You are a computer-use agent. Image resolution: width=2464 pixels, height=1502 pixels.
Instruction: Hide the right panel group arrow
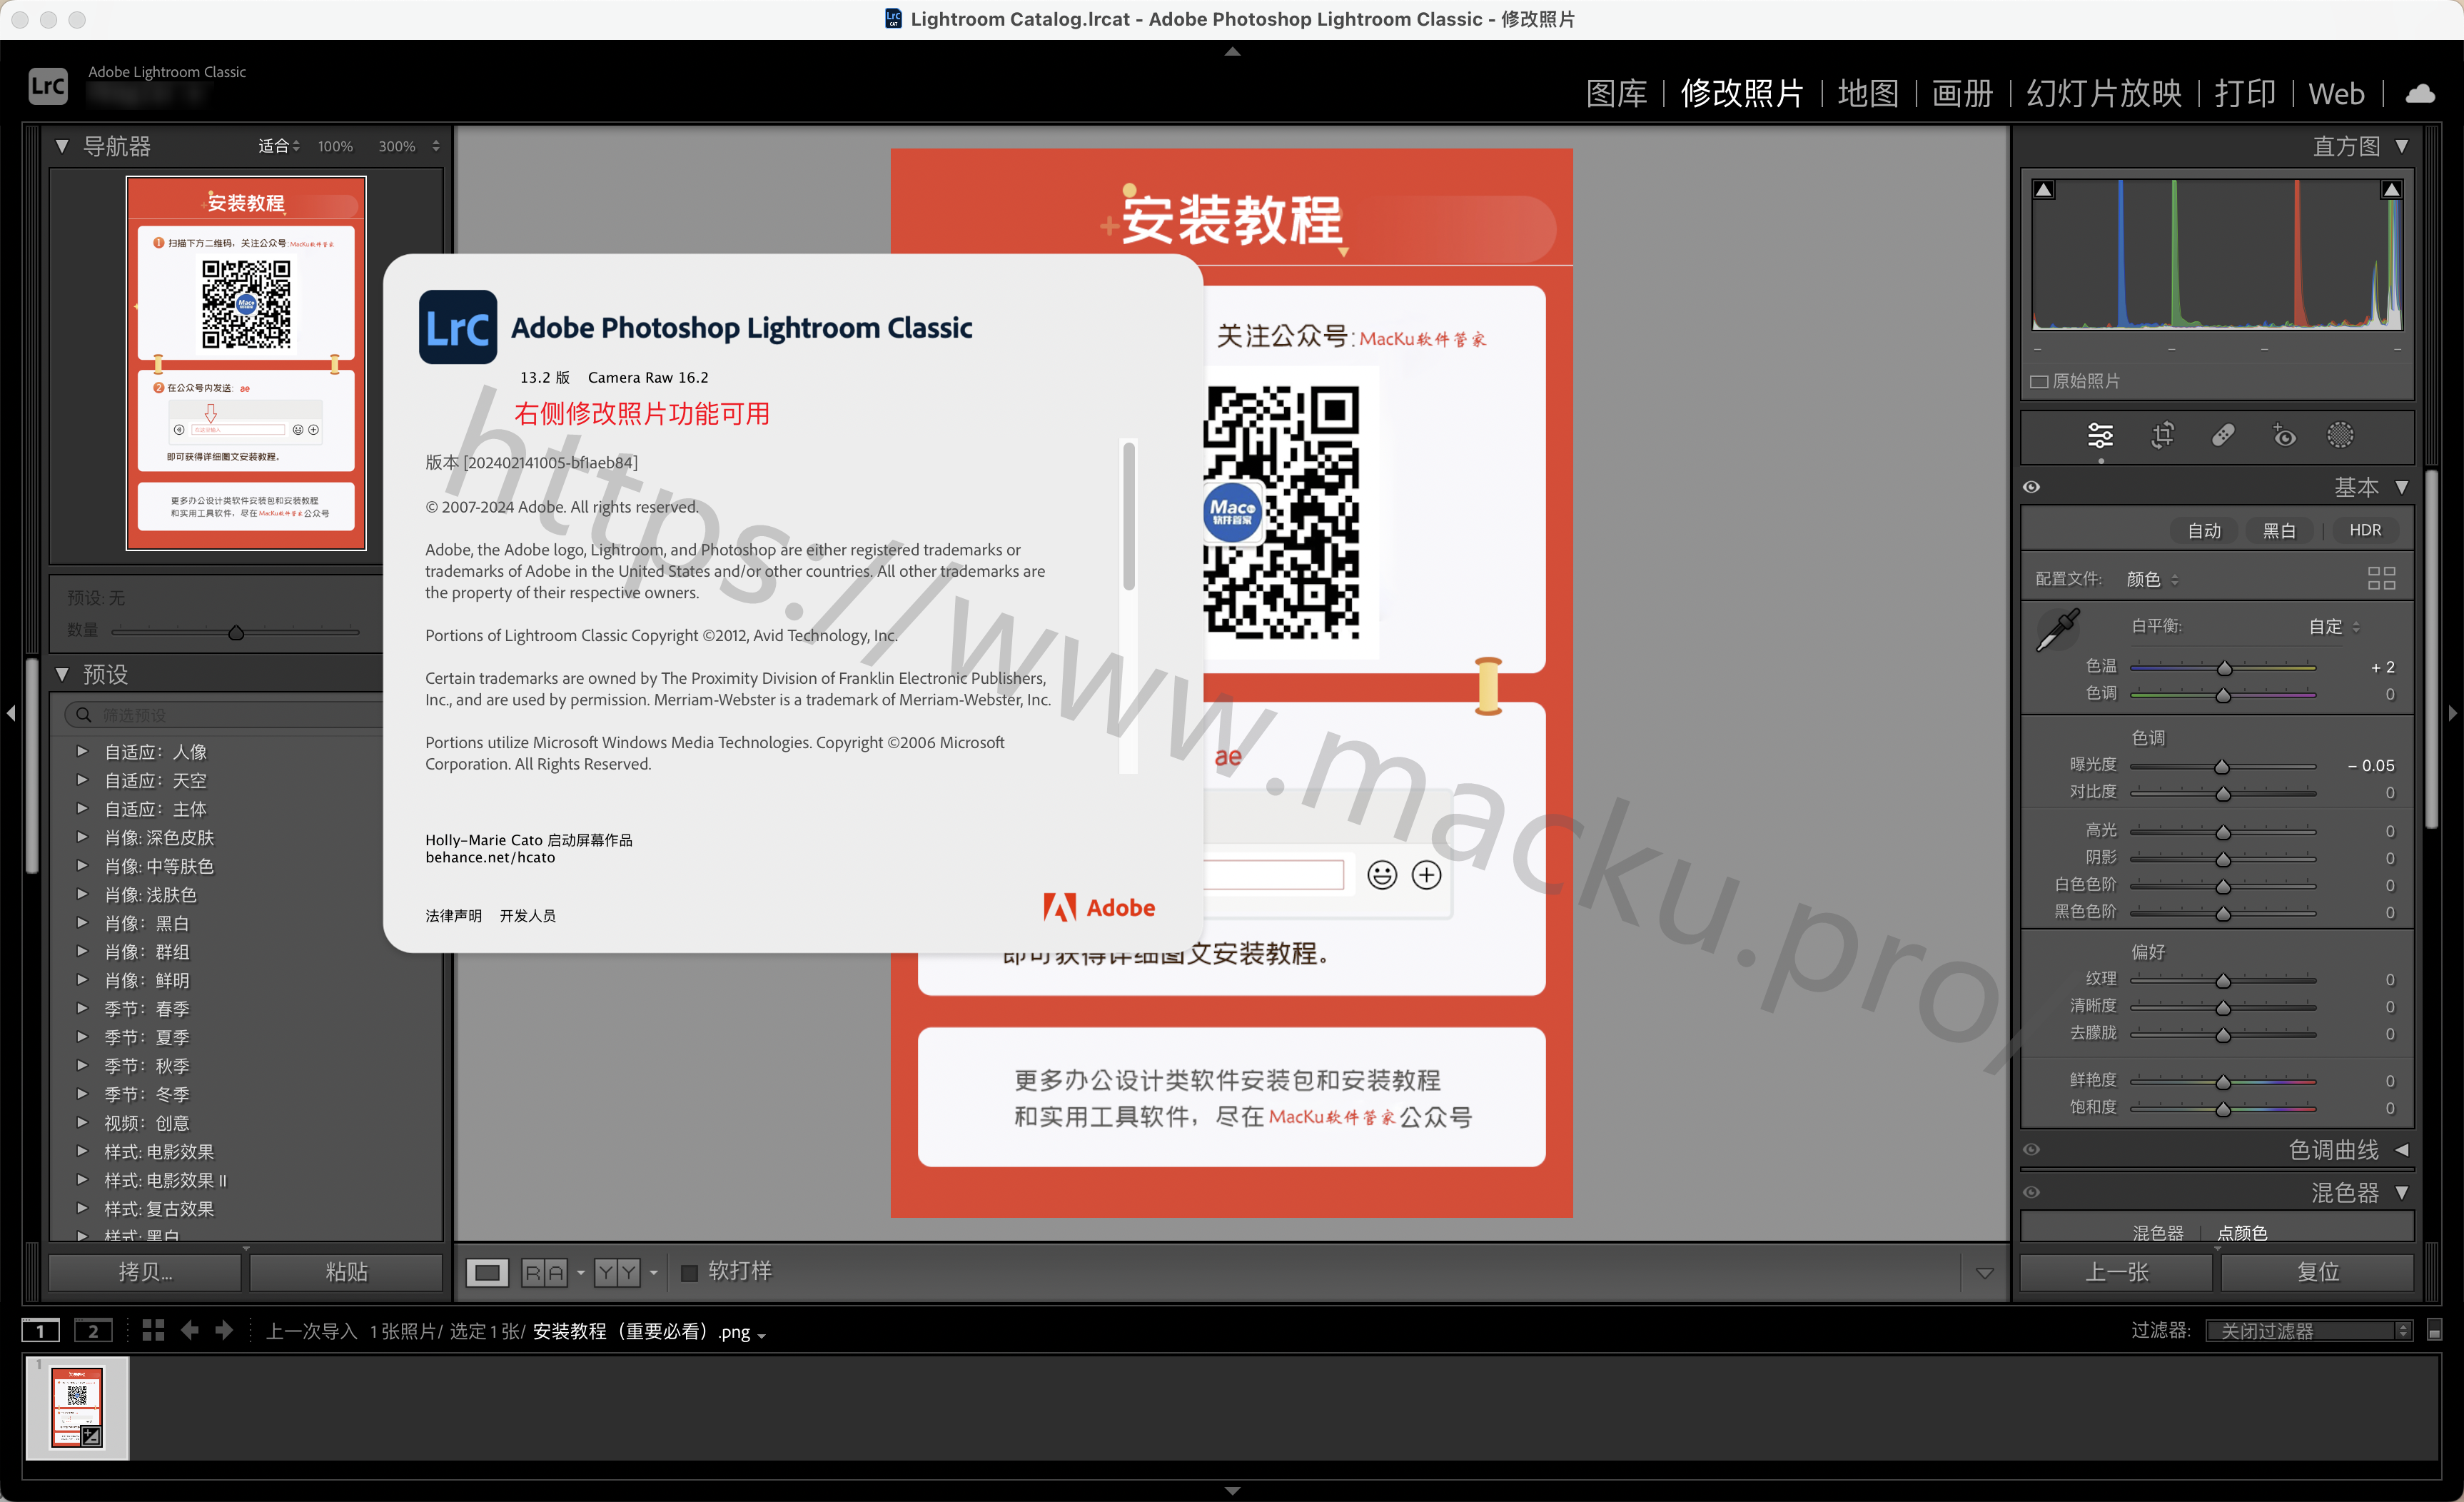2453,713
